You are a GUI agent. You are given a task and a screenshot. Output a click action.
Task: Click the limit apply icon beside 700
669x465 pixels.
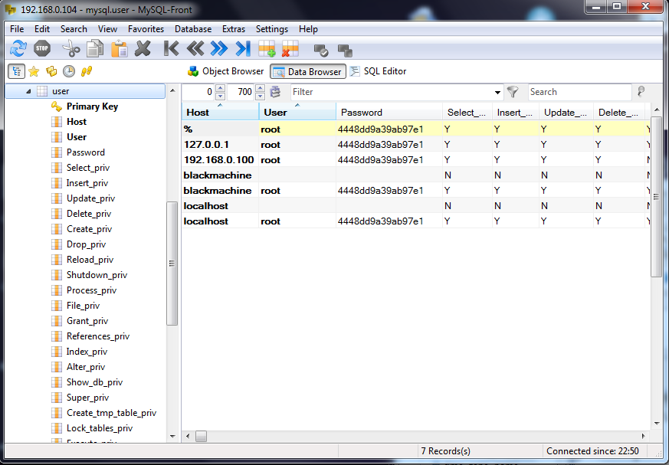click(275, 91)
